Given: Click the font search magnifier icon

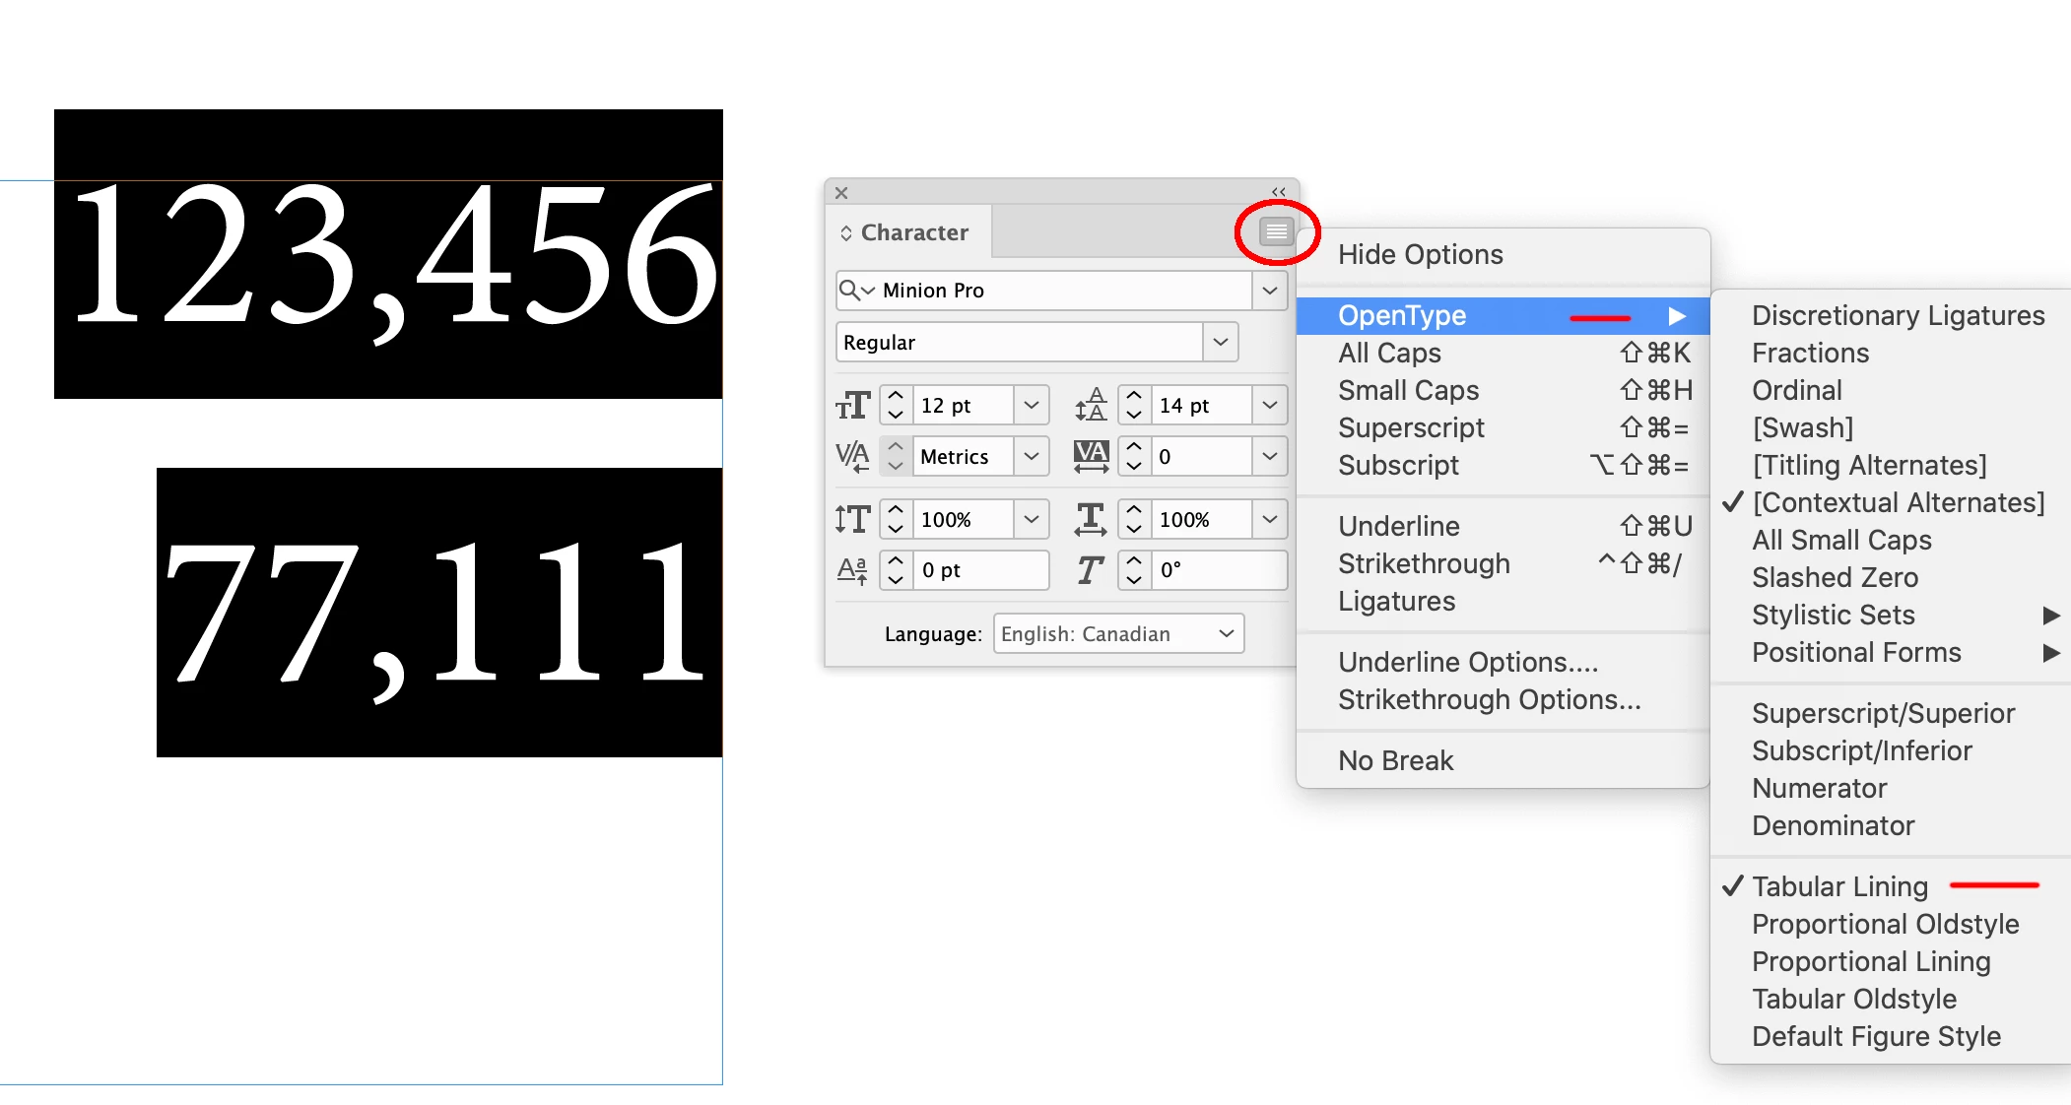Looking at the screenshot, I should [x=849, y=291].
